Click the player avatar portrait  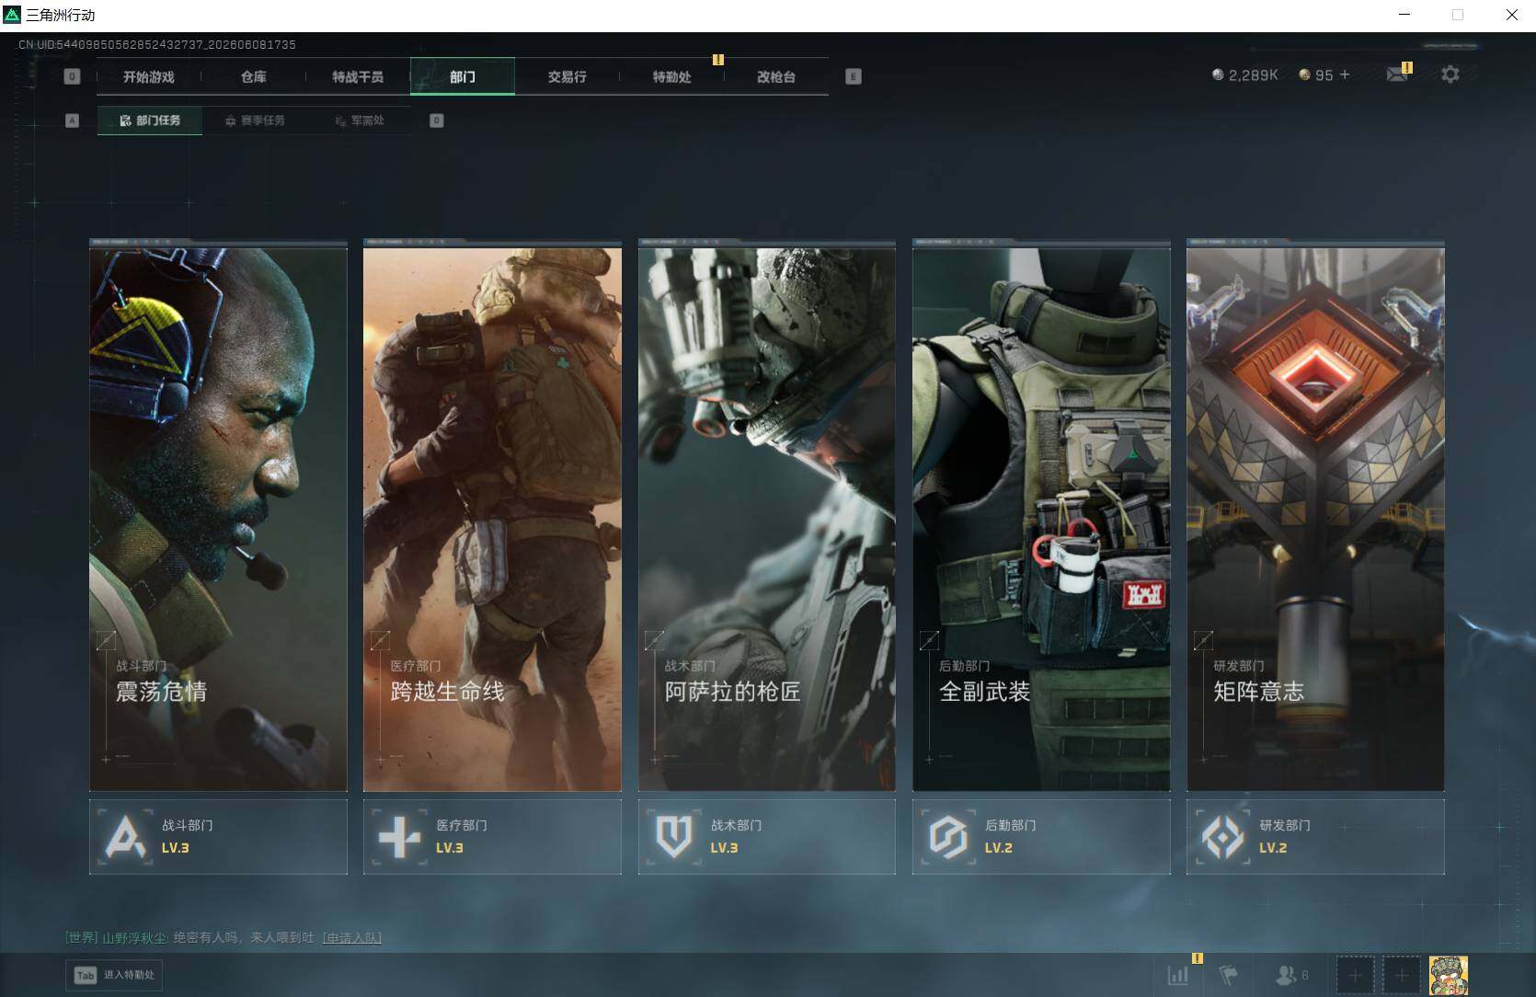(1449, 975)
